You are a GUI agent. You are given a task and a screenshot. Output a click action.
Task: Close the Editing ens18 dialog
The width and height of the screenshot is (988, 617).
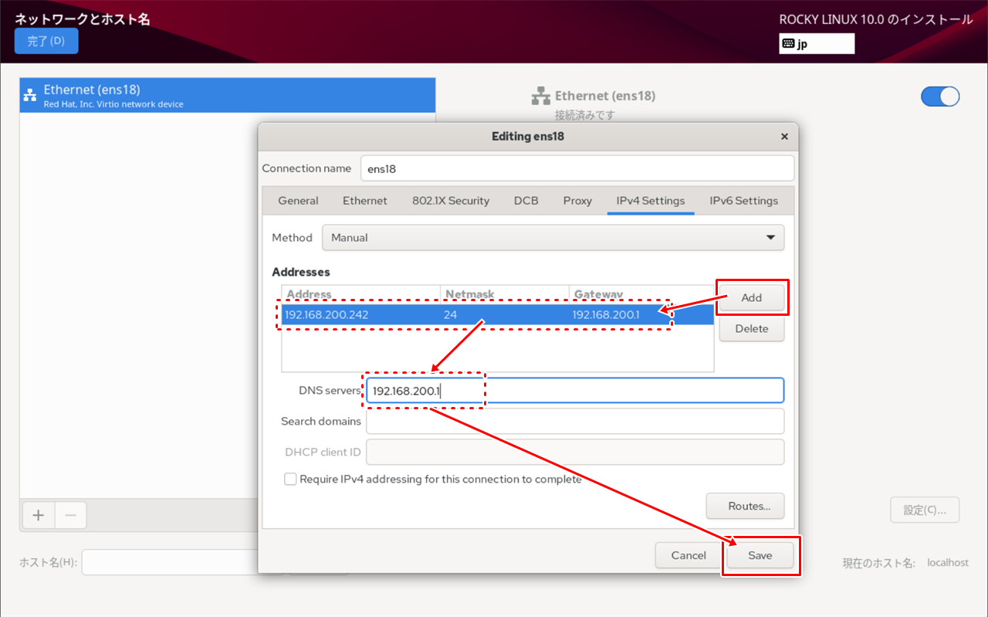784,137
